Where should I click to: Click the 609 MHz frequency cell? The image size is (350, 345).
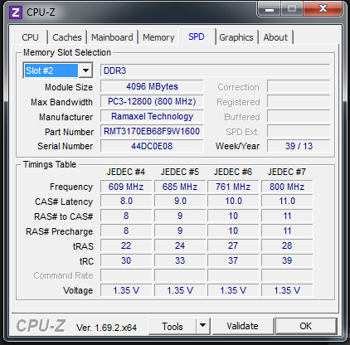[x=126, y=187]
